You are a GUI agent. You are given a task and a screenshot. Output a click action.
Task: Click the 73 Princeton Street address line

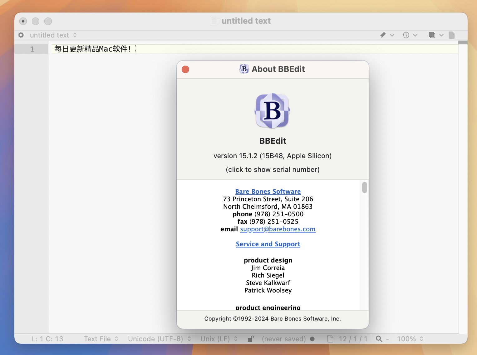tap(268, 199)
